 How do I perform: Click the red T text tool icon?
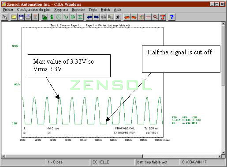[x=163, y=17]
